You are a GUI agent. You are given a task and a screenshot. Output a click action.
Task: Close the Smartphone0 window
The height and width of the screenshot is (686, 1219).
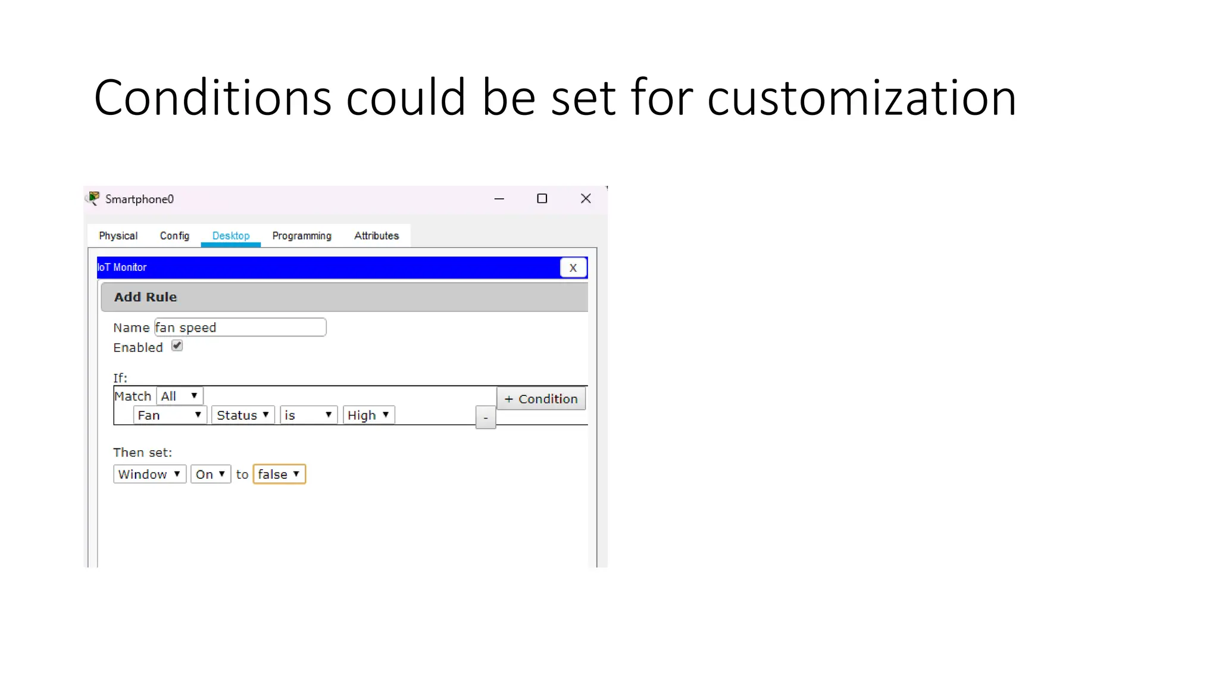[586, 199]
